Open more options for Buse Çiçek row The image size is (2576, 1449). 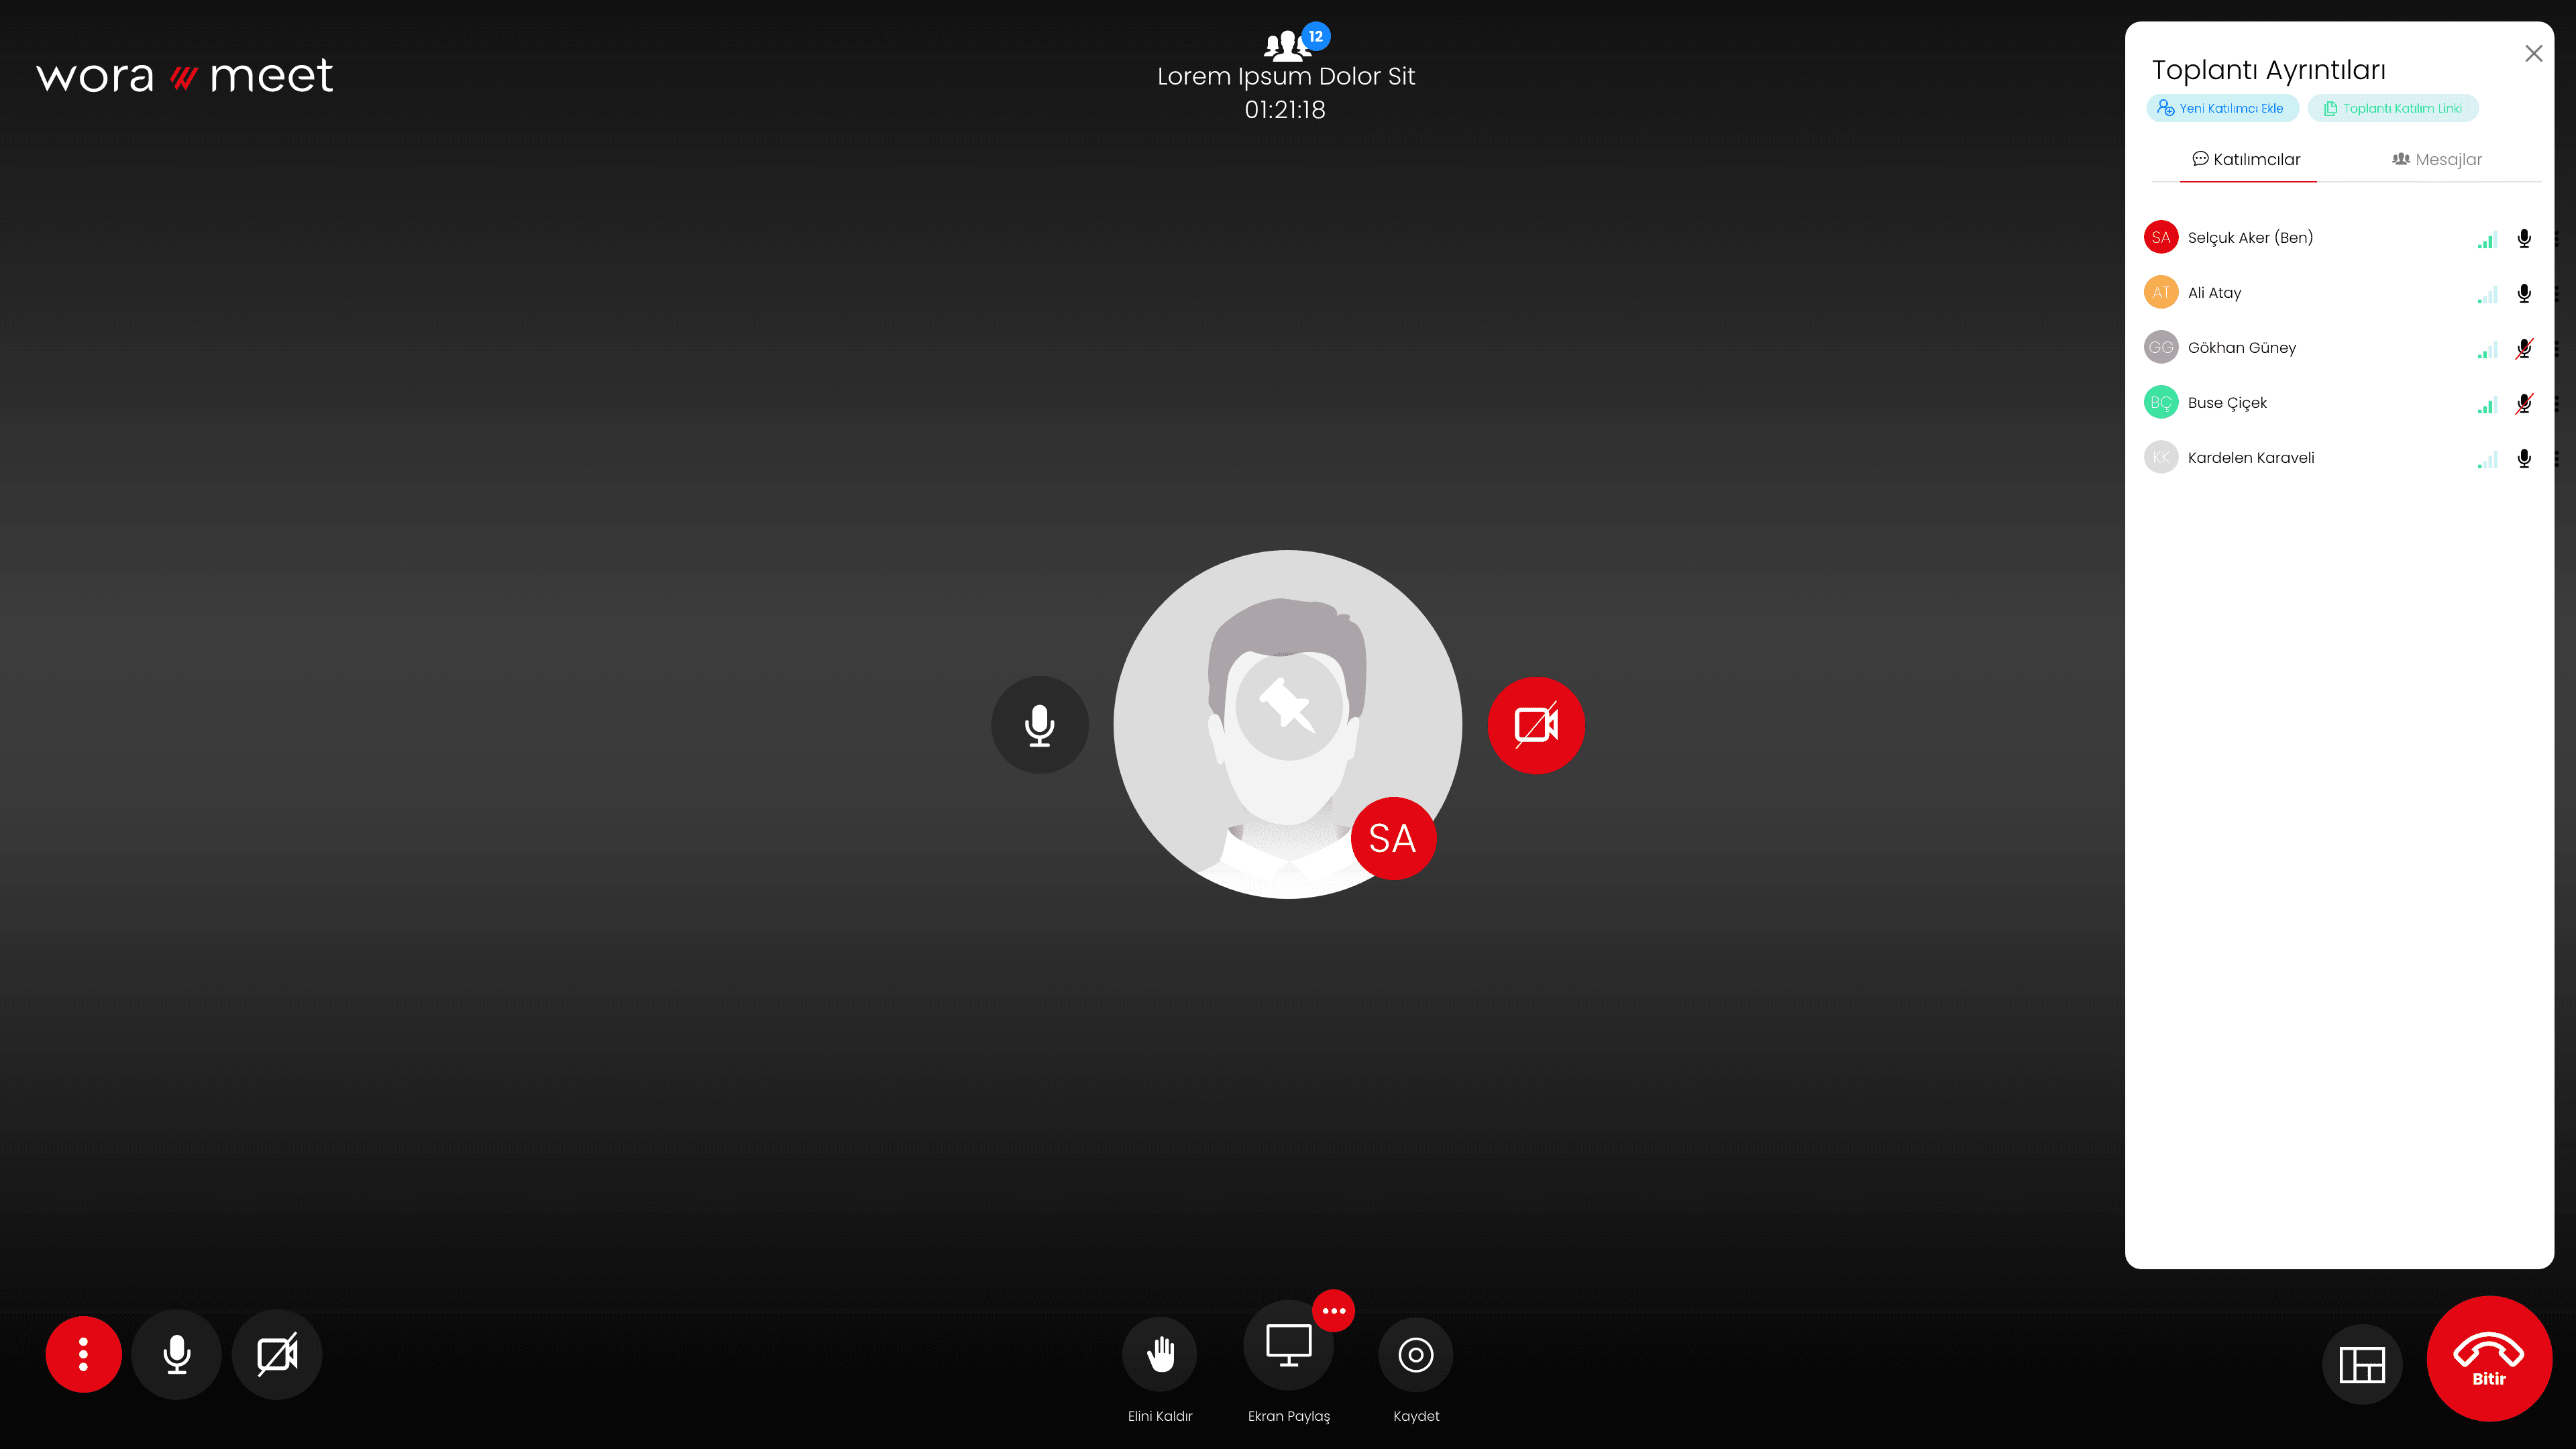(x=2556, y=403)
